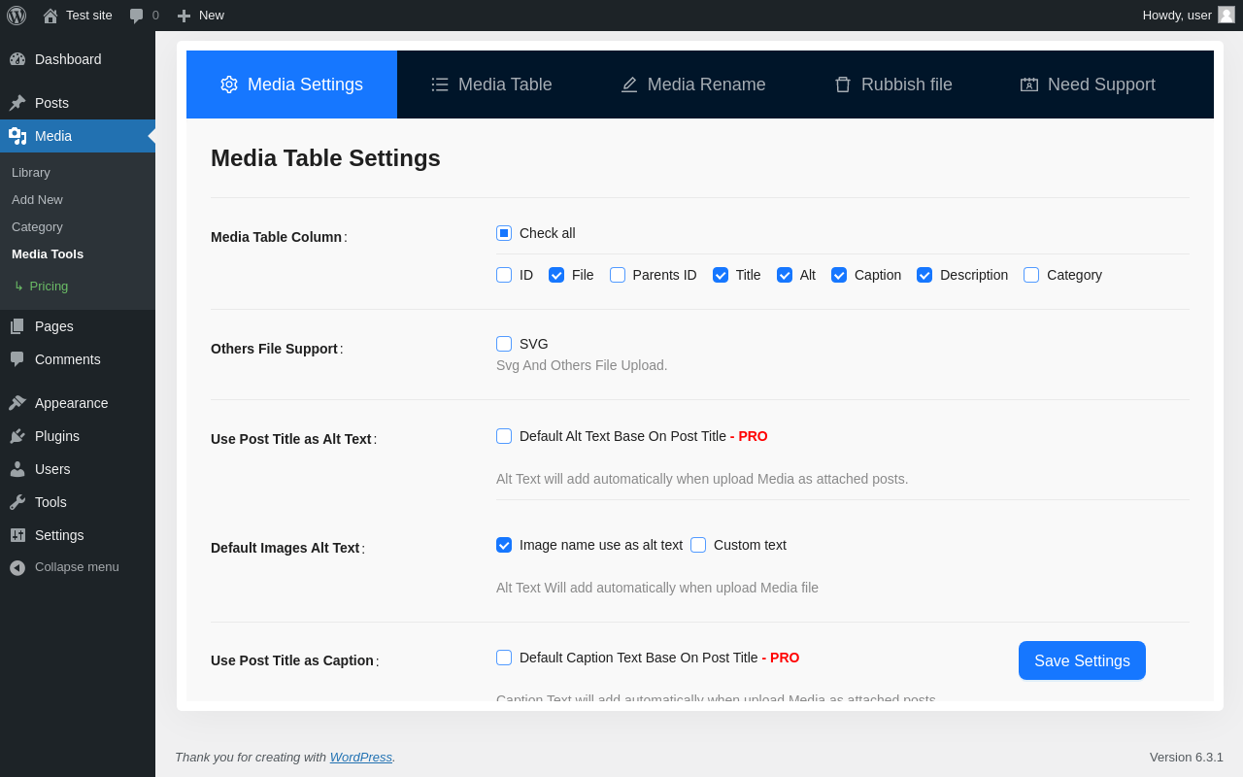The width and height of the screenshot is (1243, 777).
Task: Enable the SVG file support checkbox
Action: (504, 344)
